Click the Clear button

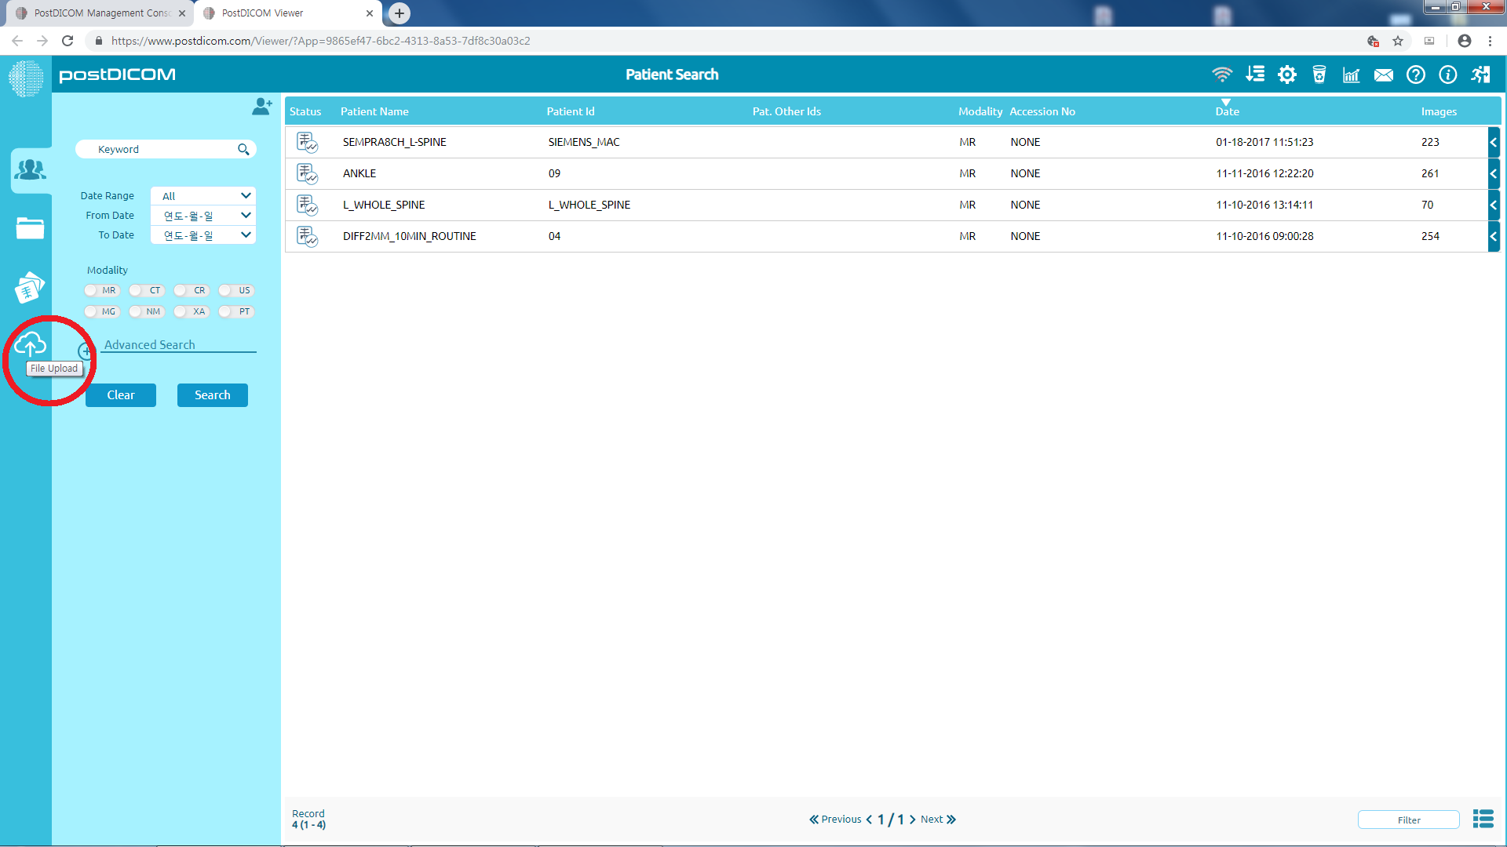click(x=121, y=395)
